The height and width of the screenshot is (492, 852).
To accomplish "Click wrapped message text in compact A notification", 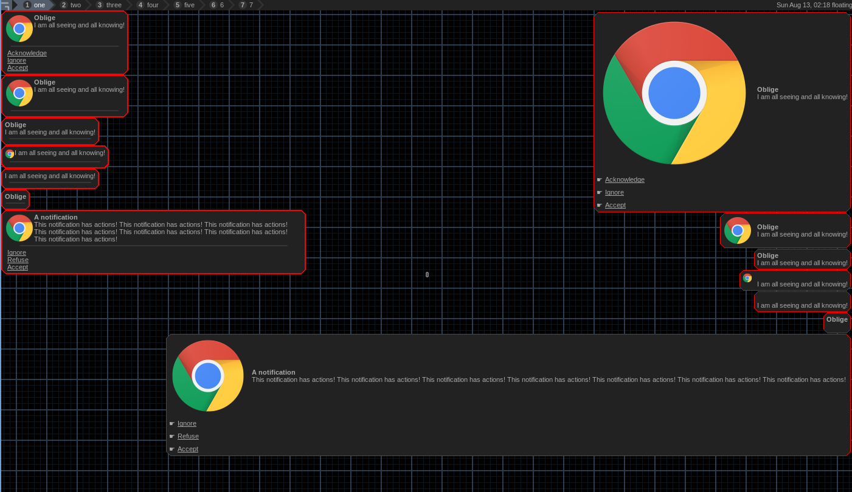I will [161, 232].
